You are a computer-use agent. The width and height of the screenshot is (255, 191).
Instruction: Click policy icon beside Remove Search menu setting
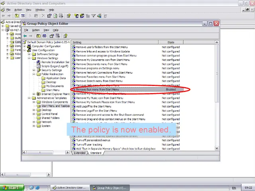[x=74, y=81]
